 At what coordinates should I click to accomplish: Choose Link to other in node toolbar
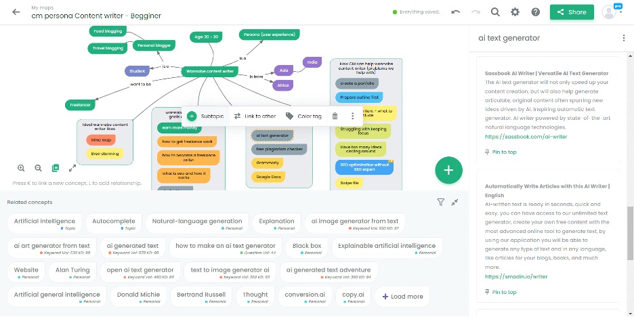click(x=255, y=117)
